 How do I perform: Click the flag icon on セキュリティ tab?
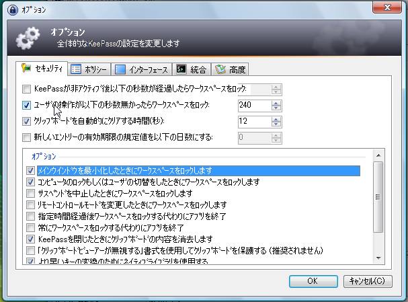pyautogui.click(x=26, y=68)
